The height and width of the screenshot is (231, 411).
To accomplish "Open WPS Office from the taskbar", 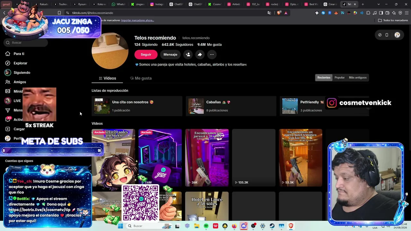I will point(215,226).
